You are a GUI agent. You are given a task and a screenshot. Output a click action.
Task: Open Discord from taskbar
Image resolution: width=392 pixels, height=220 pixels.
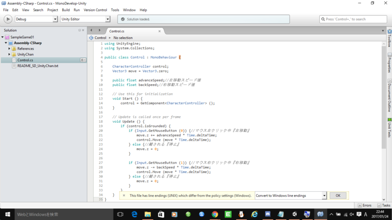[x=268, y=214]
